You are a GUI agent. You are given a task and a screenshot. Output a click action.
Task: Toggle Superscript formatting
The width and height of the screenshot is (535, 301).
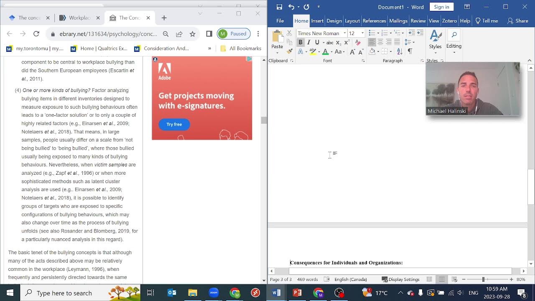coord(346,42)
